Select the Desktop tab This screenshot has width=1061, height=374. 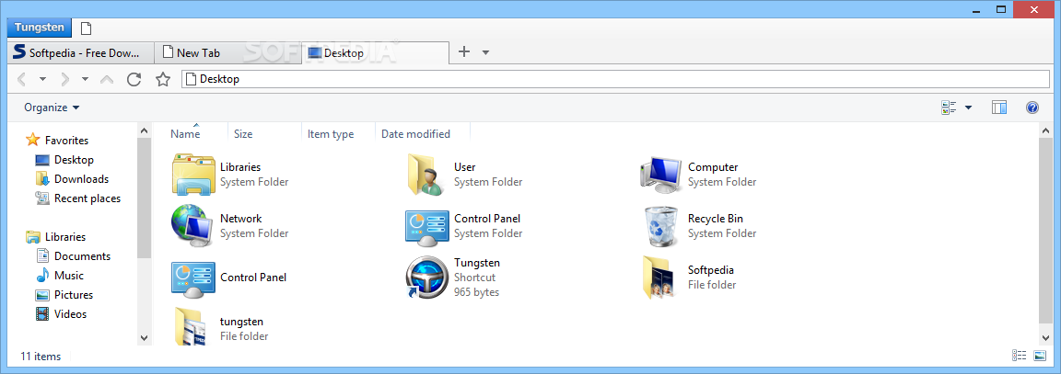376,52
